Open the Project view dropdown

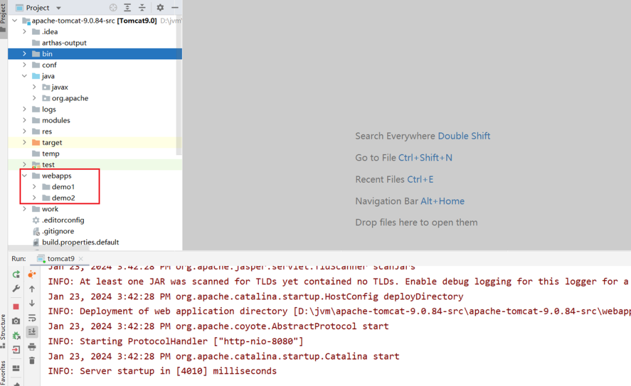59,8
